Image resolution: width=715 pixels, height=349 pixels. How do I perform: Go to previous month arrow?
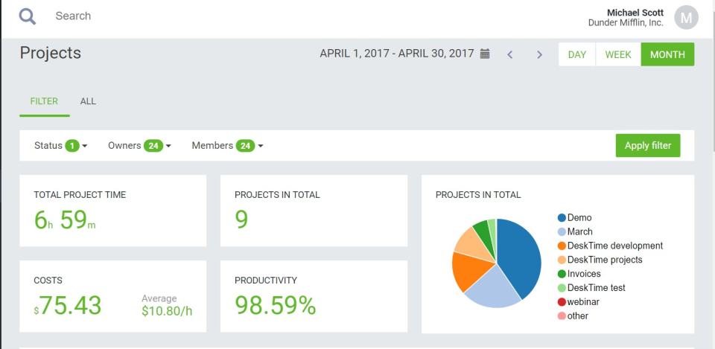[510, 54]
